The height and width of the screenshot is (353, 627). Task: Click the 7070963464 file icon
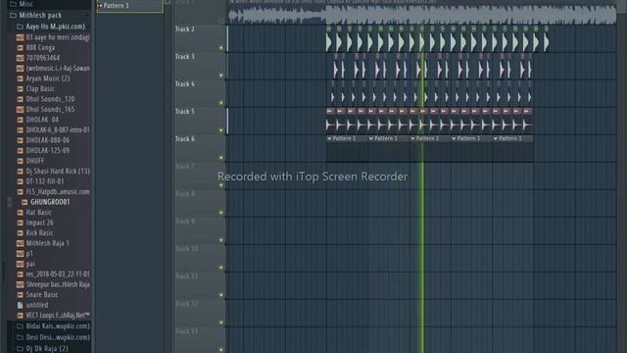20,58
